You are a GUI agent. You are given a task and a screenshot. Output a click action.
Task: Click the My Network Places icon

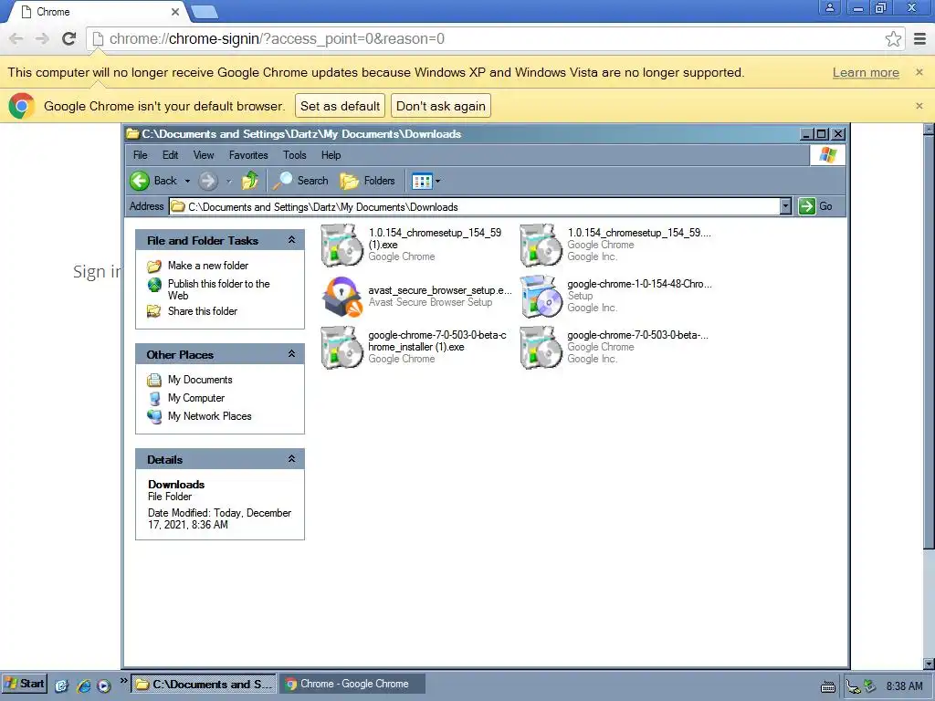[x=154, y=416]
